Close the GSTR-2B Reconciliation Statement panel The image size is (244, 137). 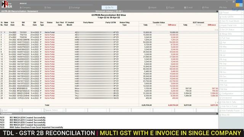[217, 11]
